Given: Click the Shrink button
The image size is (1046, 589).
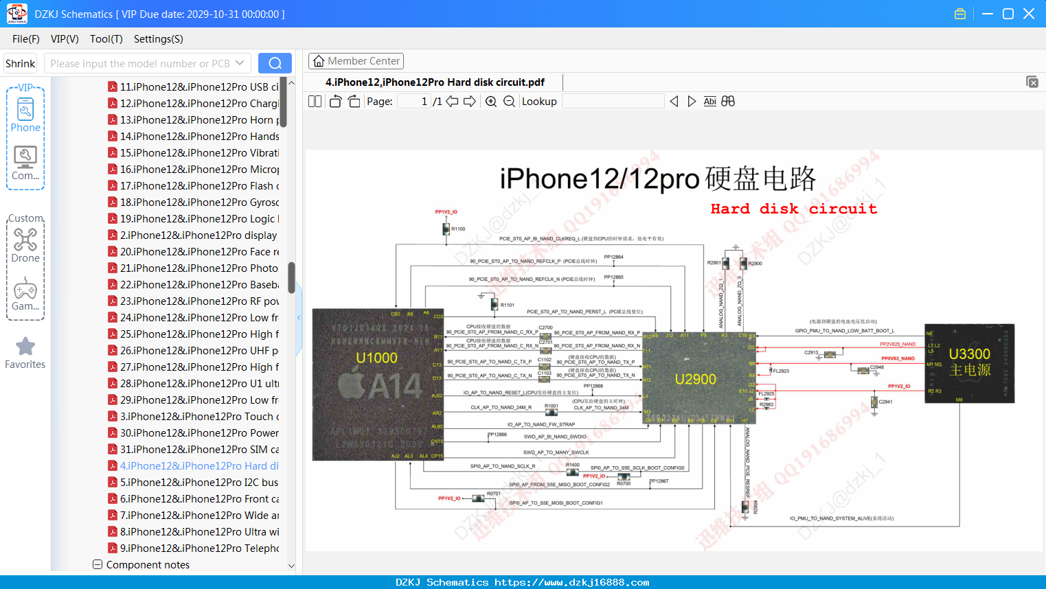Looking at the screenshot, I should [x=20, y=63].
